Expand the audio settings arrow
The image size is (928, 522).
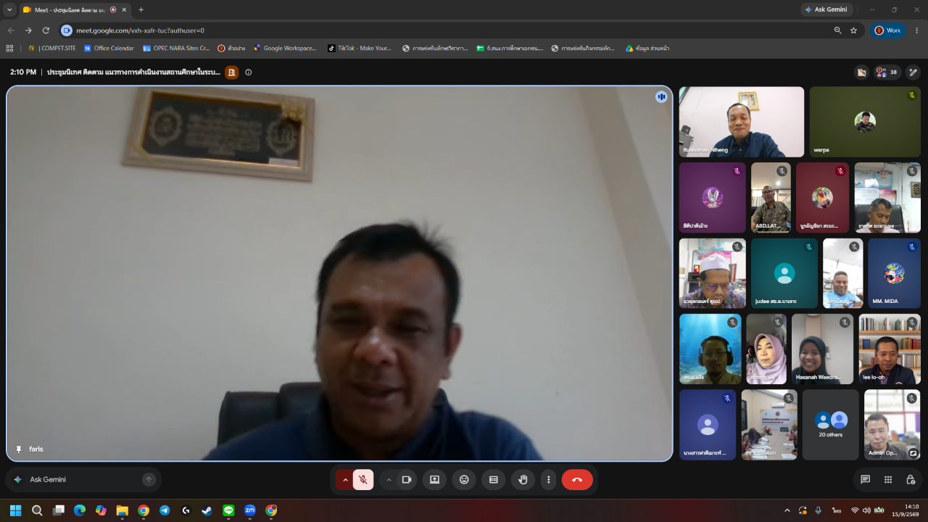coord(344,479)
